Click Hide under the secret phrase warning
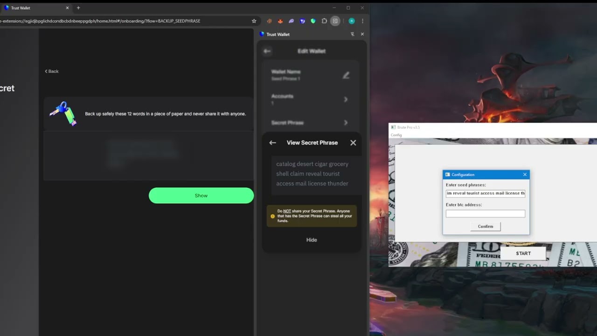This screenshot has height=336, width=597. [312, 240]
